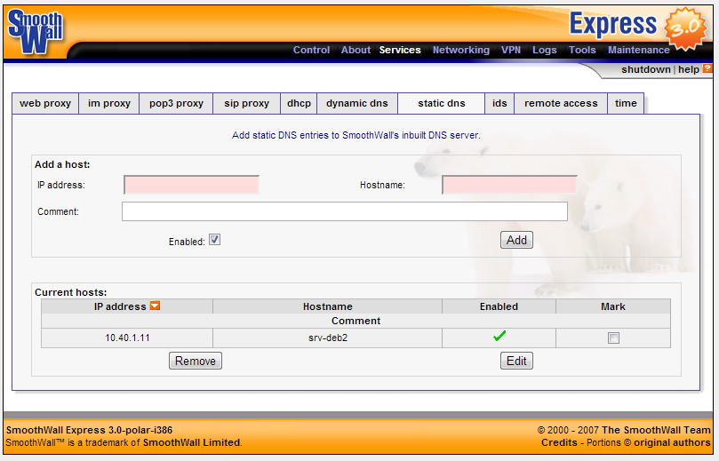The image size is (719, 461).
Task: Open the Control menu
Action: click(311, 50)
